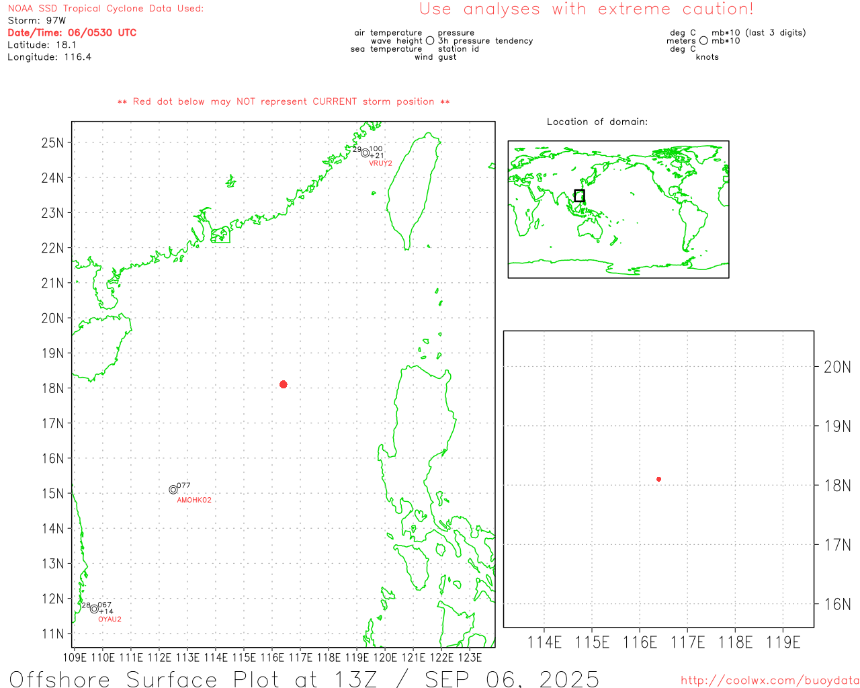This screenshot has width=860, height=688.
Task: Click the '119E' label on the inset plot
Action: [783, 642]
